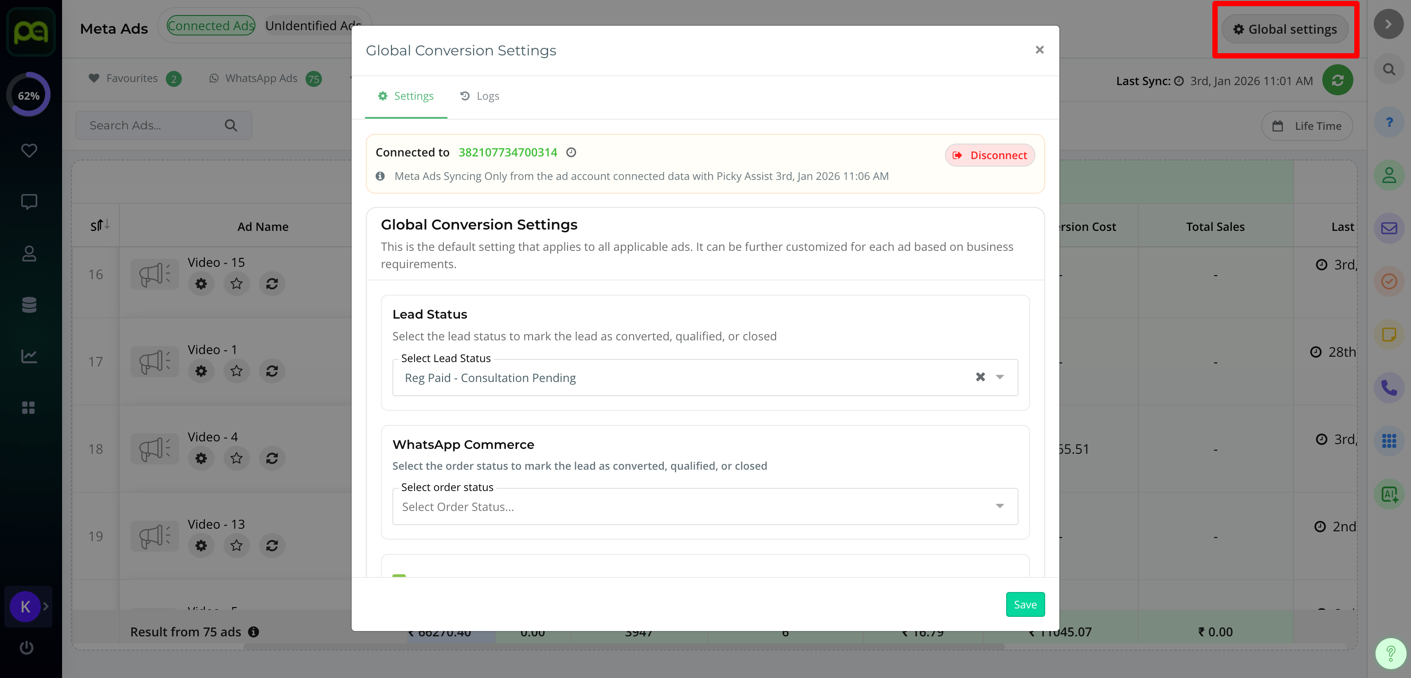The height and width of the screenshot is (678, 1411).
Task: Star the Video - 1 ad as favourite
Action: pos(236,371)
